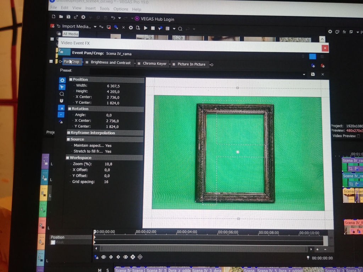This screenshot has width=363, height=272.
Task: Click VEGAS Hub Login
Action: coord(157,19)
